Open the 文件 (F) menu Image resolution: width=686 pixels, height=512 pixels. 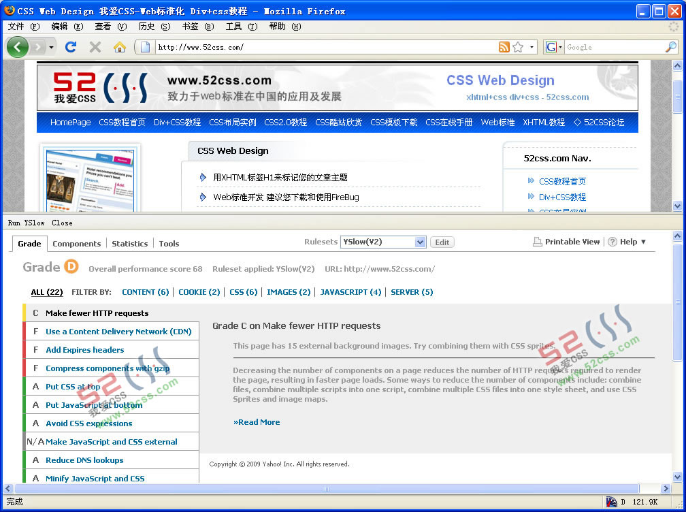tap(24, 27)
